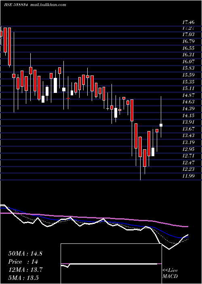
Task: Click inside the MACD indicator box
Action: click(111, 264)
